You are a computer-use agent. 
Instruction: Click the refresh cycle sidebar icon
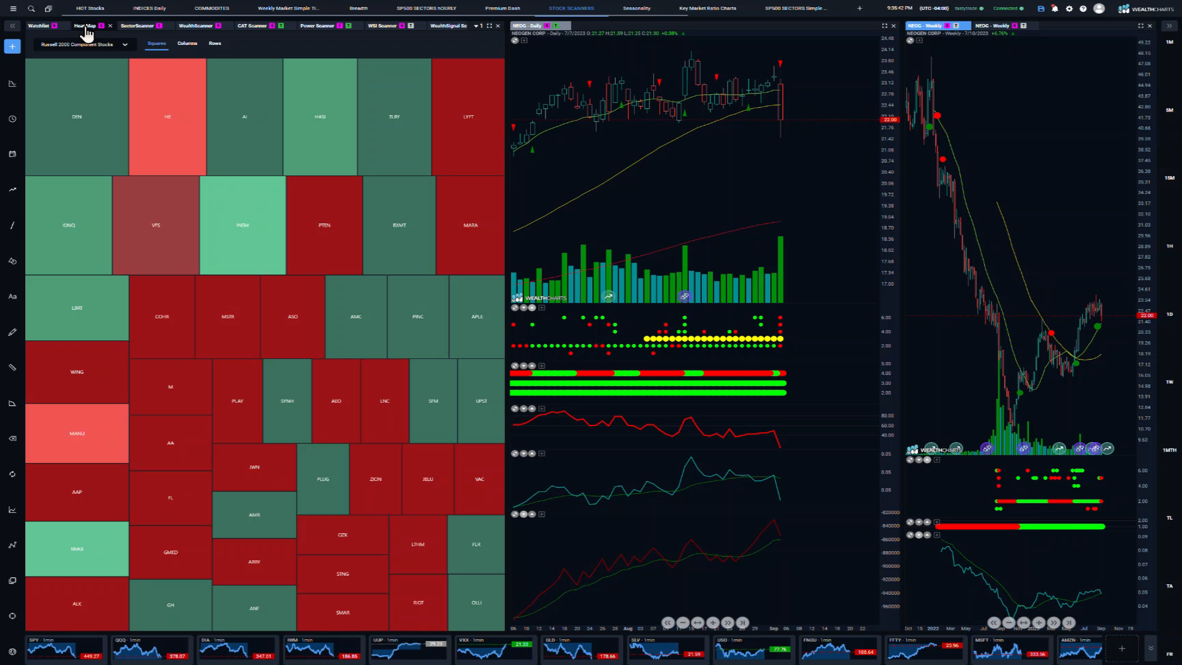point(12,474)
